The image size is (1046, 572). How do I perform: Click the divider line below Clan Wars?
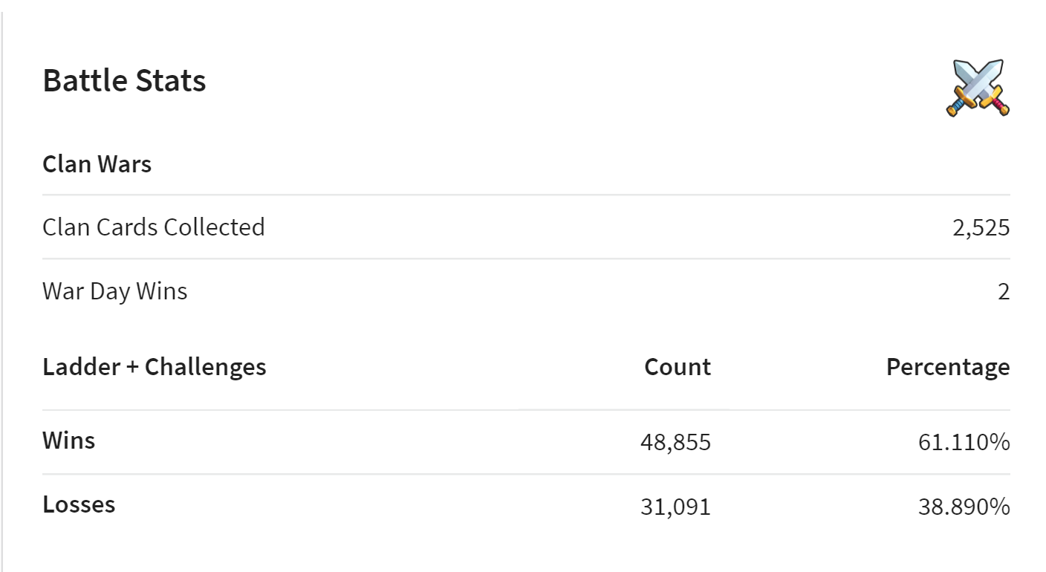coord(526,195)
